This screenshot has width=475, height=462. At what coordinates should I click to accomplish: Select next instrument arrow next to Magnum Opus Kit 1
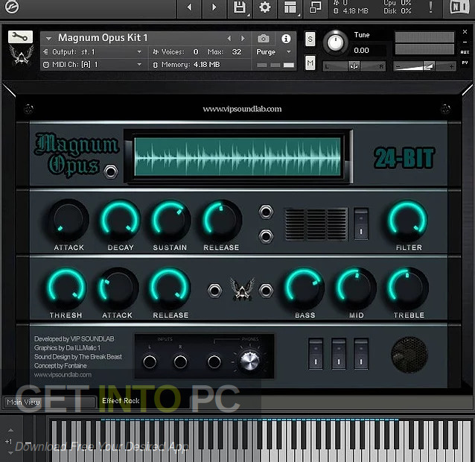click(x=243, y=39)
